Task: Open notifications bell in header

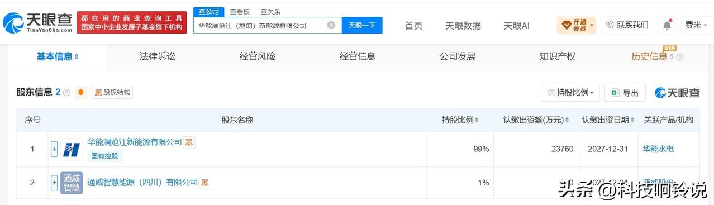Action: click(667, 25)
